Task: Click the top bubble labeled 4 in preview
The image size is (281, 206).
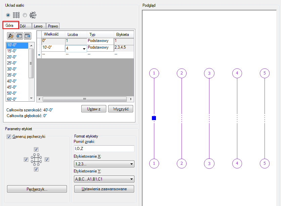Action: coord(237,73)
